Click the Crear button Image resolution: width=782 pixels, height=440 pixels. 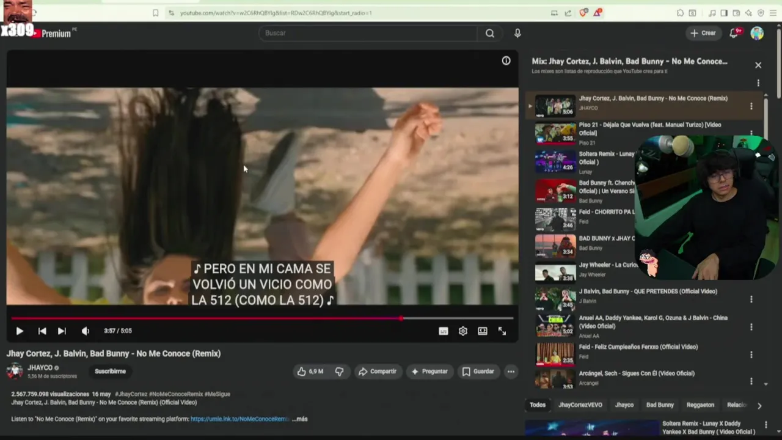703,33
